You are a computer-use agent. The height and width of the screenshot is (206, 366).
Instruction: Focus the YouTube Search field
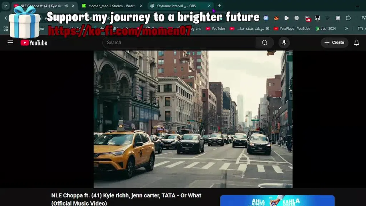(179, 43)
